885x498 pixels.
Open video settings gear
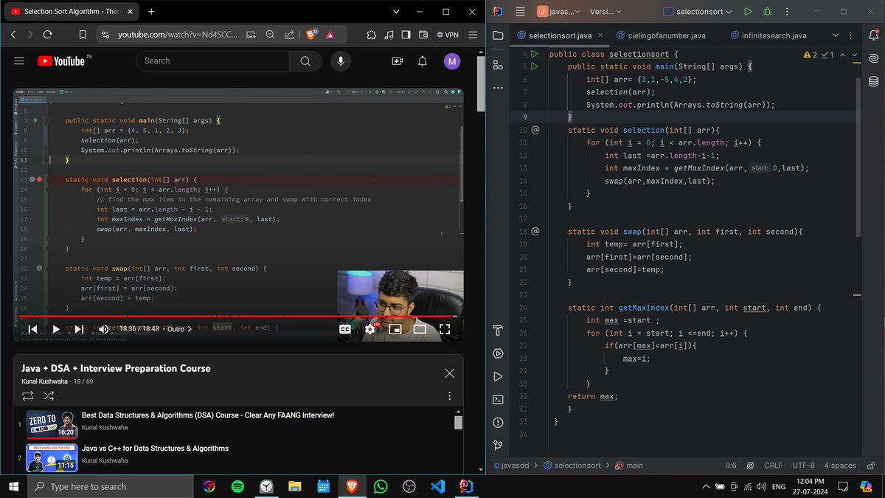[370, 329]
